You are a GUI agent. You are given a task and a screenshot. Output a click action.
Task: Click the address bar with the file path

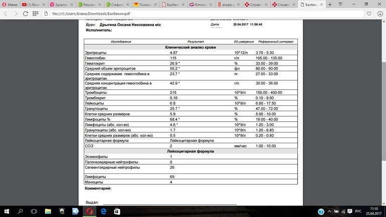(201, 14)
